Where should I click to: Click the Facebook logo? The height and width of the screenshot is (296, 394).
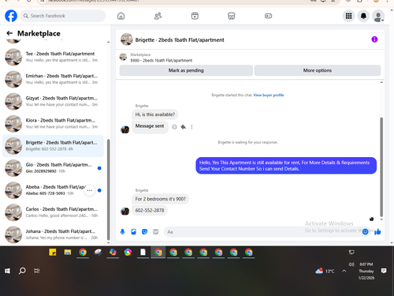click(11, 16)
